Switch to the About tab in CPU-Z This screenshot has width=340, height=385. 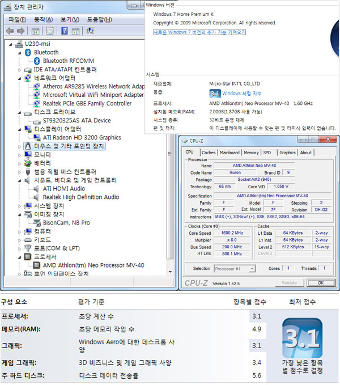(306, 153)
